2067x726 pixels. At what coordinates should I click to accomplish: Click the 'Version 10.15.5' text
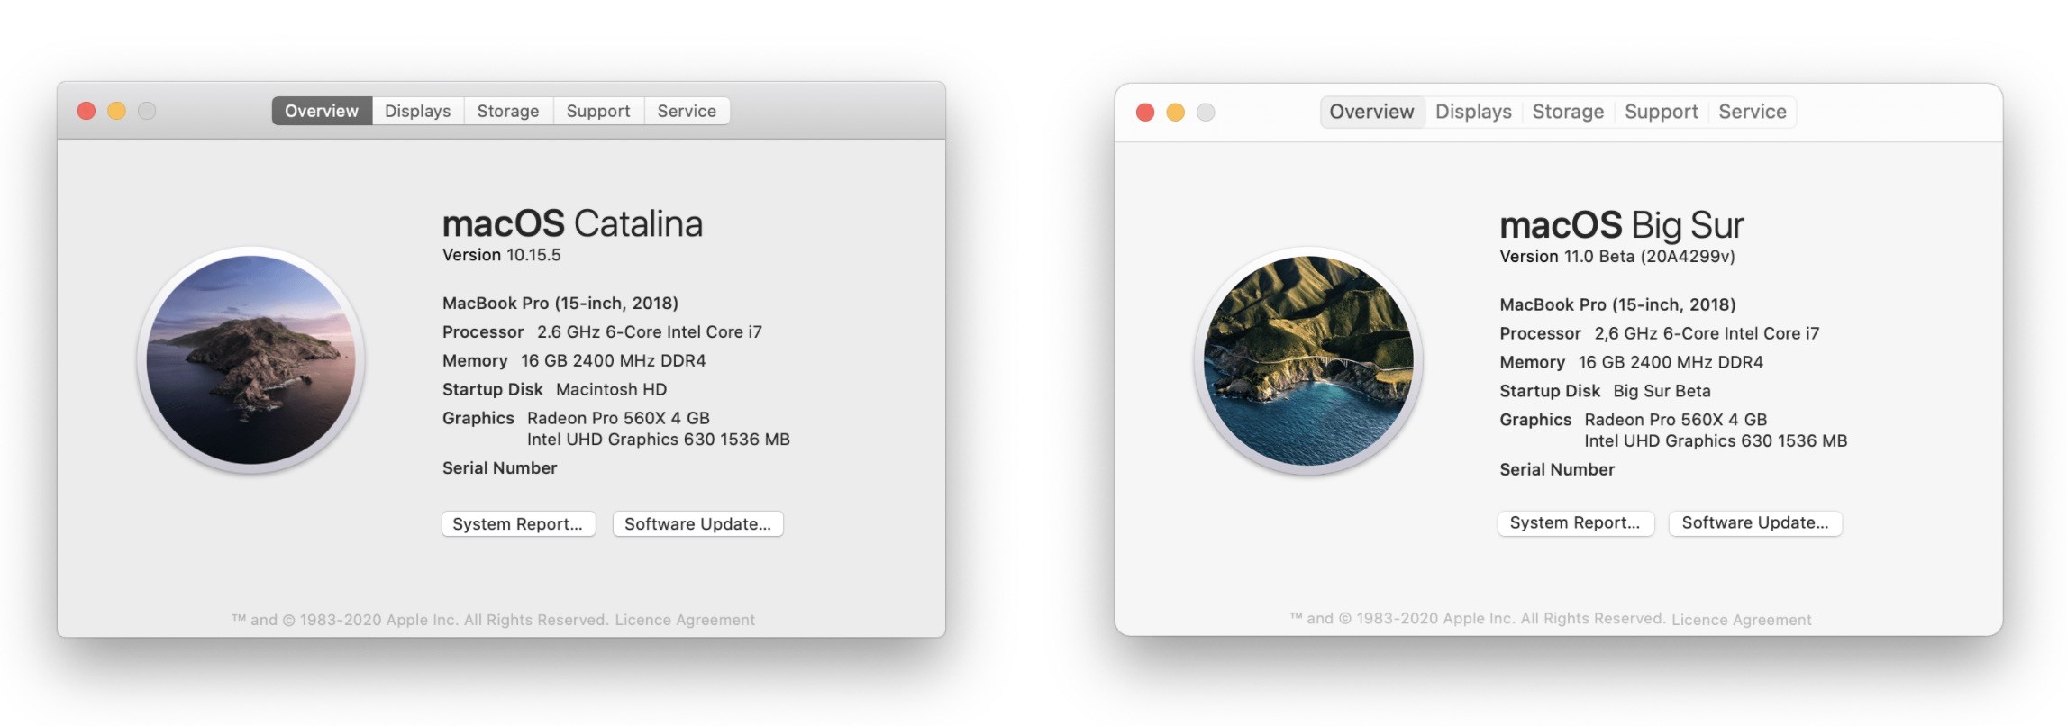[501, 255]
